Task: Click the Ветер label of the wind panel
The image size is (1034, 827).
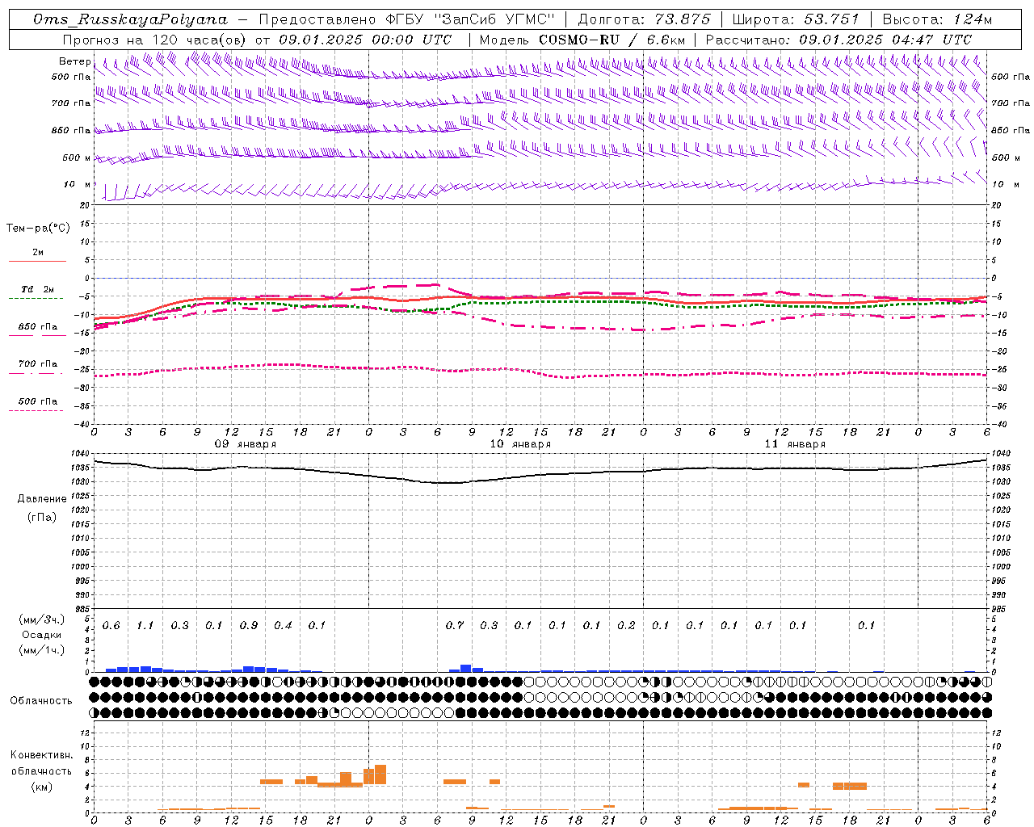Action: (75, 61)
